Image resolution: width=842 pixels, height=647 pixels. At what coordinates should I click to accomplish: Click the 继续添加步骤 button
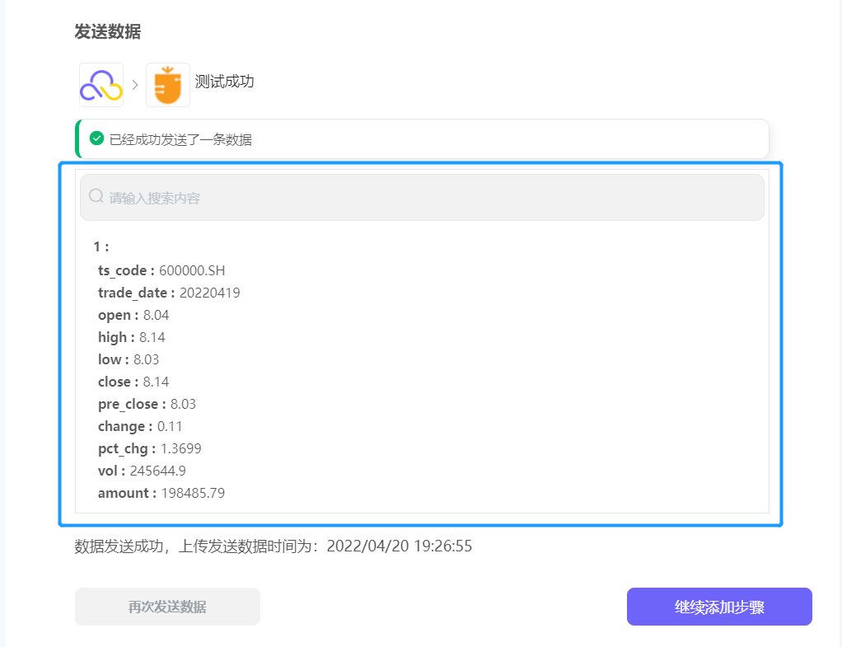(x=719, y=607)
